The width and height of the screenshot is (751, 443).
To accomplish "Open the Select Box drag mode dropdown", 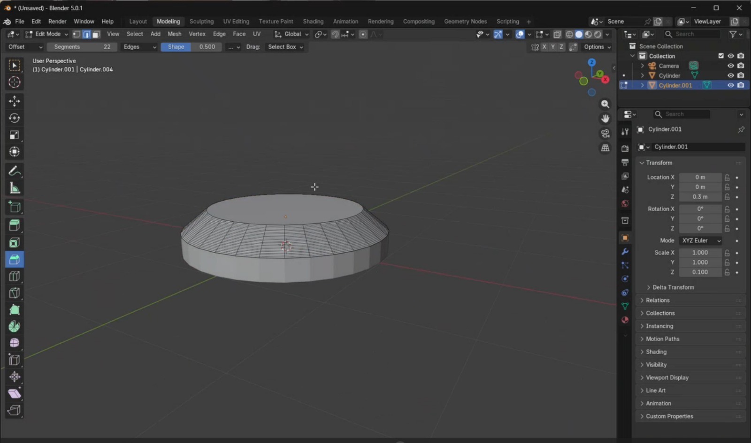I will pos(284,46).
